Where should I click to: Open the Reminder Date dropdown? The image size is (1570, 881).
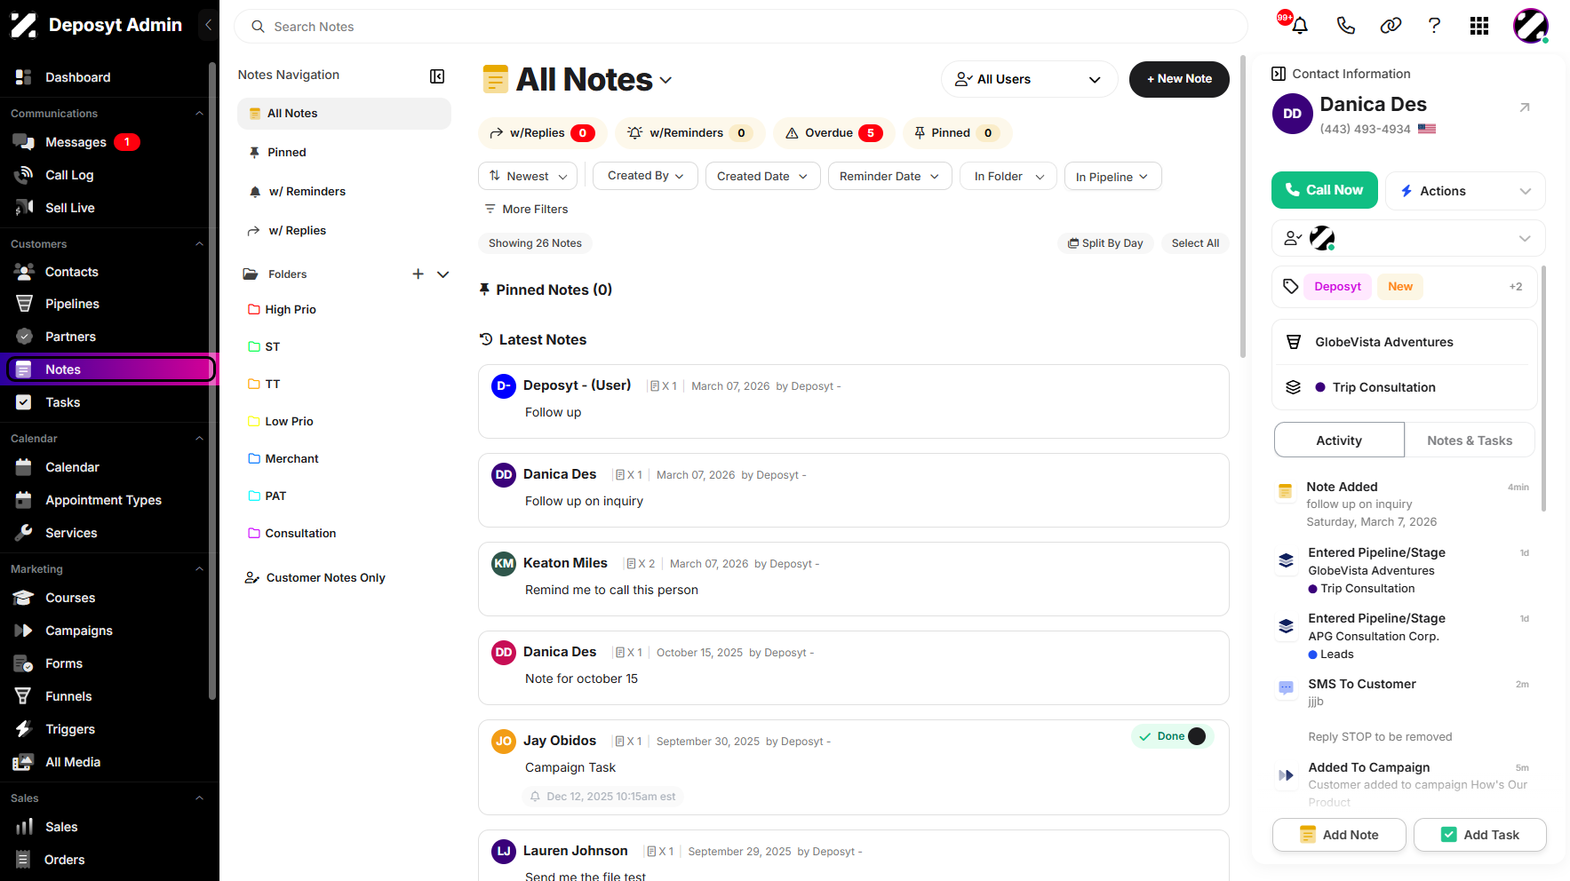point(889,176)
